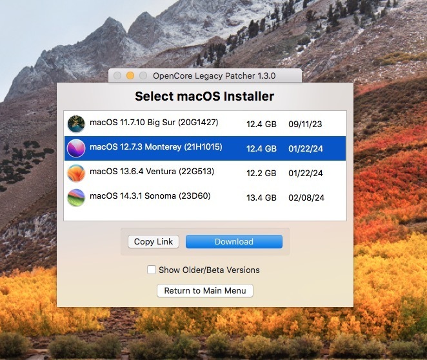Enable Show Older/Beta Versions checkbox

point(152,270)
